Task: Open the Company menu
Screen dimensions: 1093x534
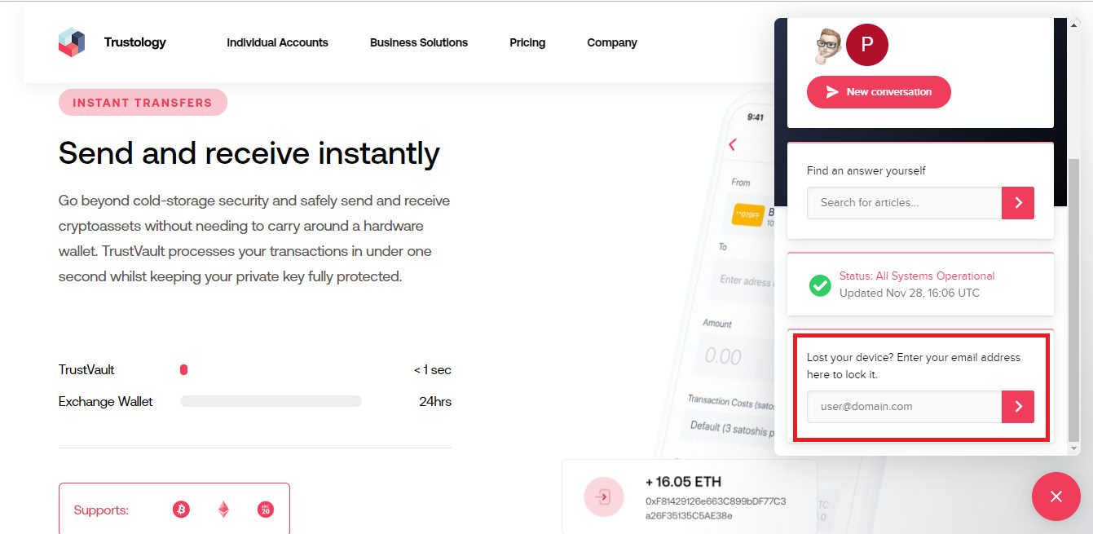Action: click(612, 42)
